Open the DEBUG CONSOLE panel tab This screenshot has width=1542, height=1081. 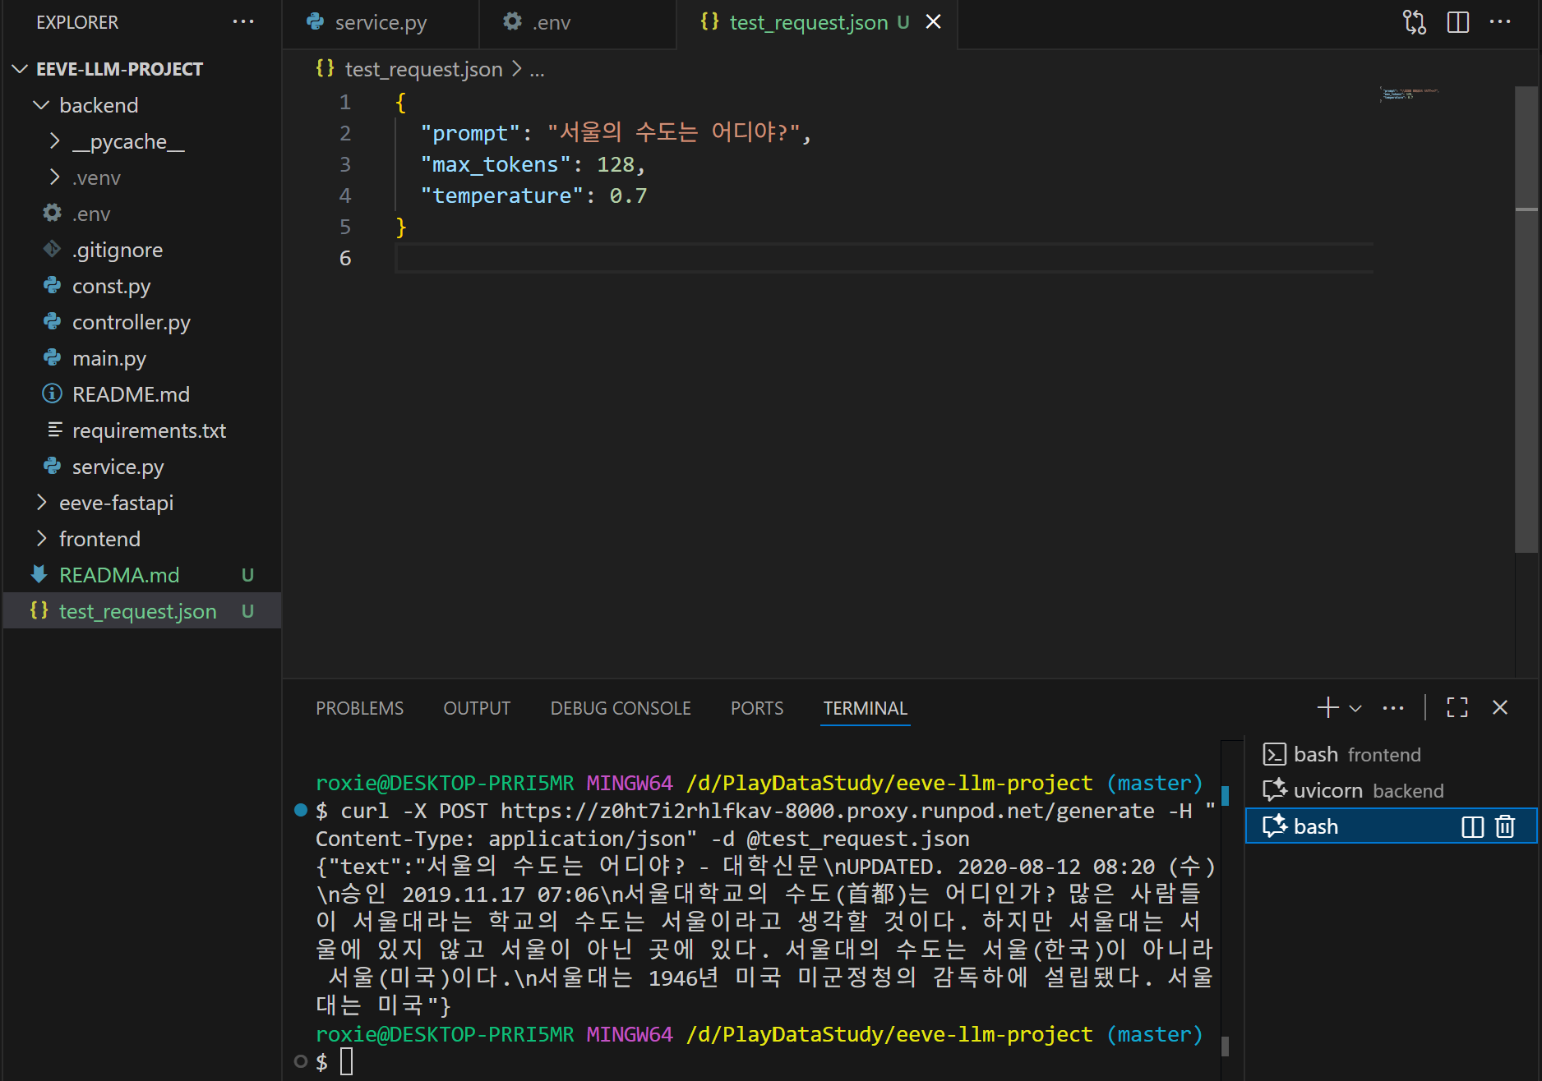coord(620,708)
